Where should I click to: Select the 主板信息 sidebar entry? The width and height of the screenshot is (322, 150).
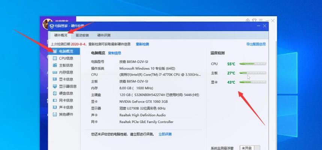(x=64, y=65)
